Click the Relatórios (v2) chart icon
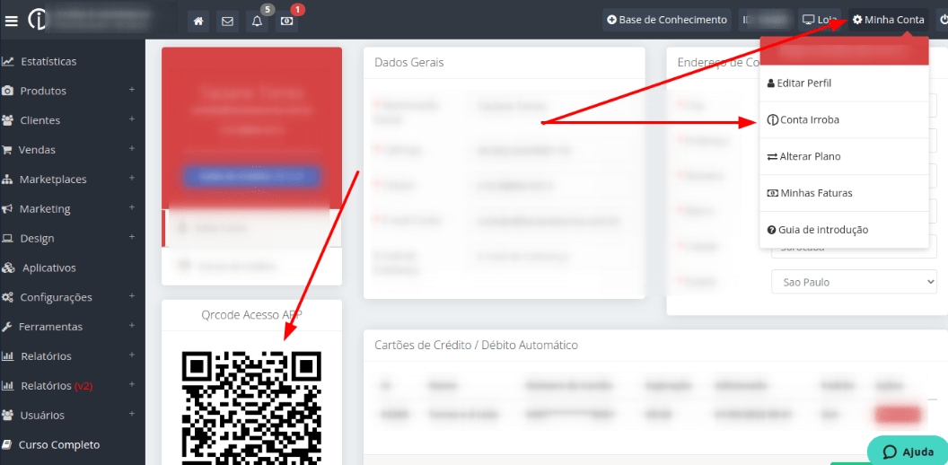The image size is (948, 465). (x=8, y=386)
